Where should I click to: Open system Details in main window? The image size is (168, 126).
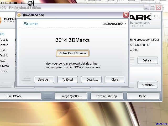[148, 60]
